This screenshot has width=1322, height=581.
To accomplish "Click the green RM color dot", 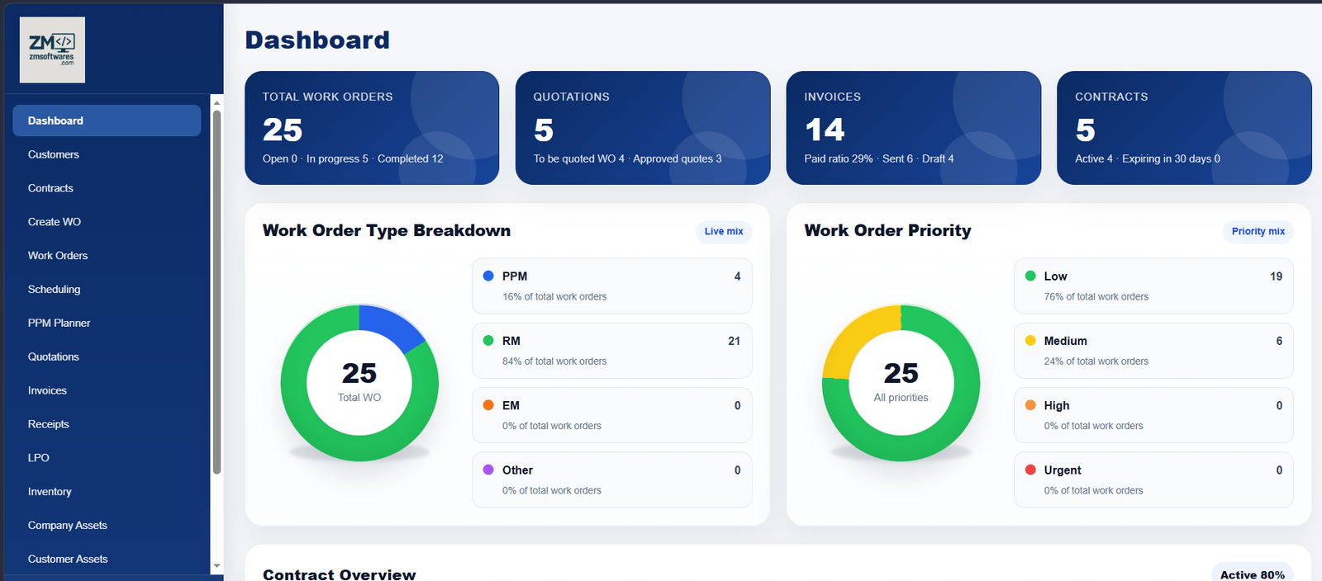I will coord(488,341).
